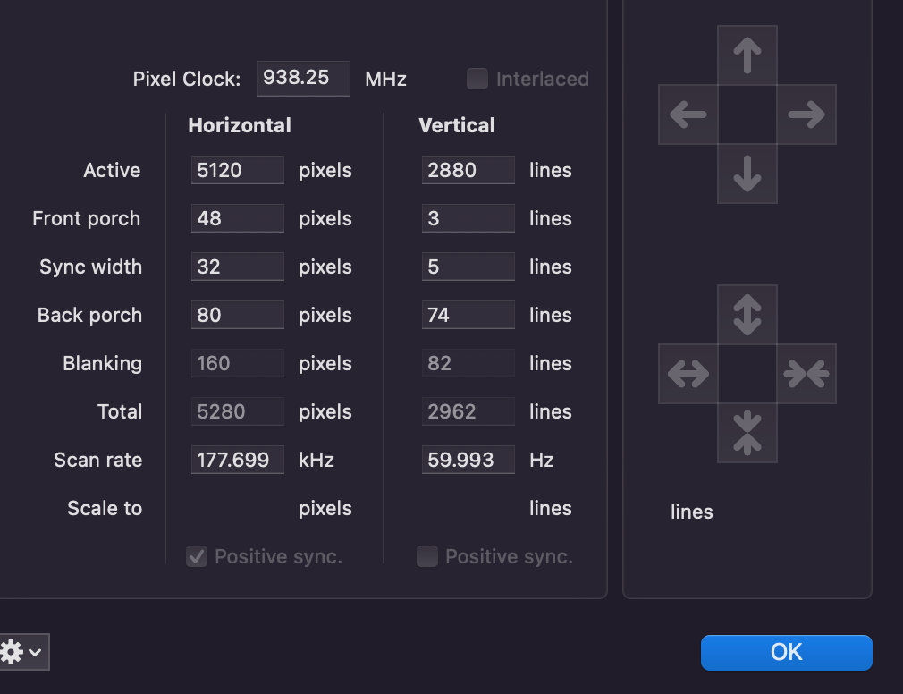Shift image right with the right arrow
Viewport: 903px width, 694px height.
(806, 114)
